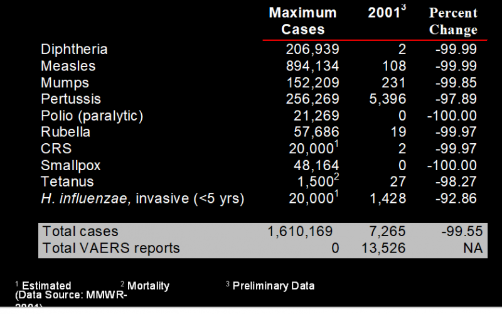Click the Preliminary Data footnote
The image size is (502, 314).
[x=273, y=286]
